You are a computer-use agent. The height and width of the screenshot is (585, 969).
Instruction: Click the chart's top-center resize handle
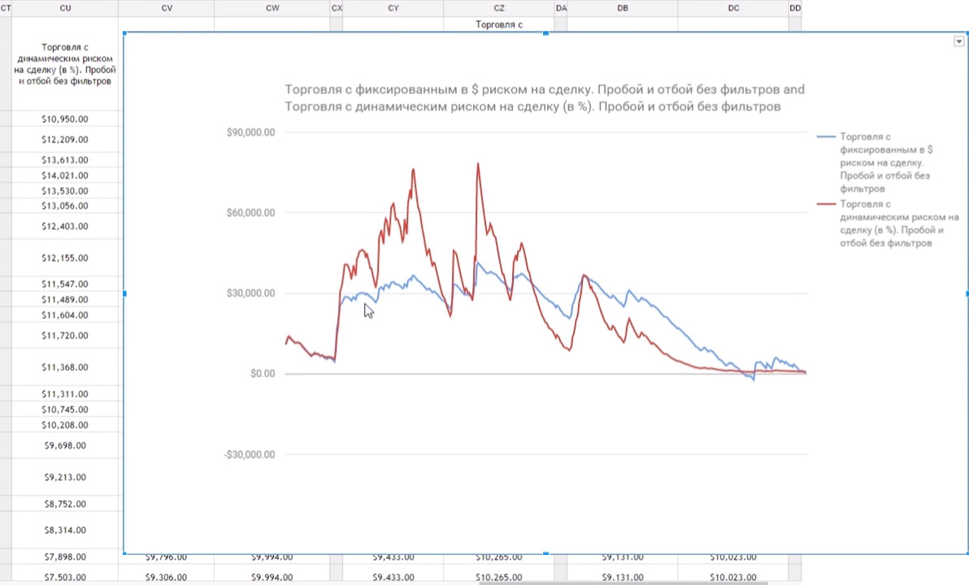tap(545, 32)
